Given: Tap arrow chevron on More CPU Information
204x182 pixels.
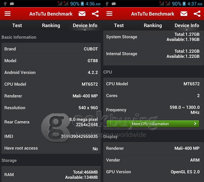Looking at the screenshot, I should point(195,124).
